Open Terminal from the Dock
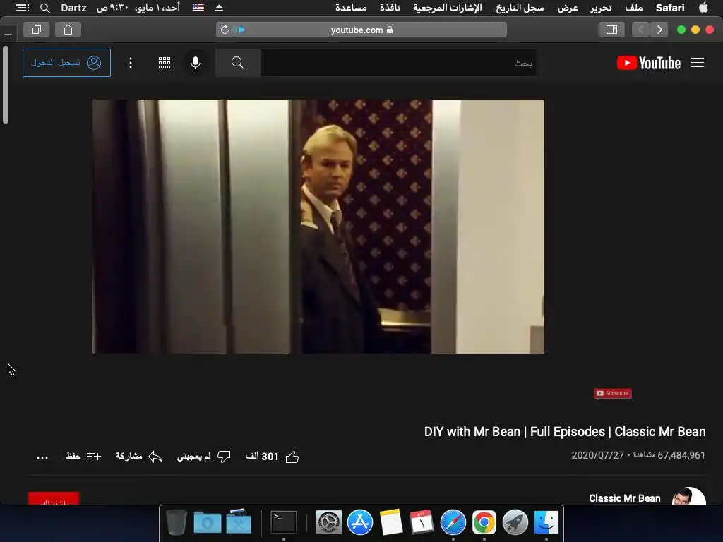 pos(284,522)
